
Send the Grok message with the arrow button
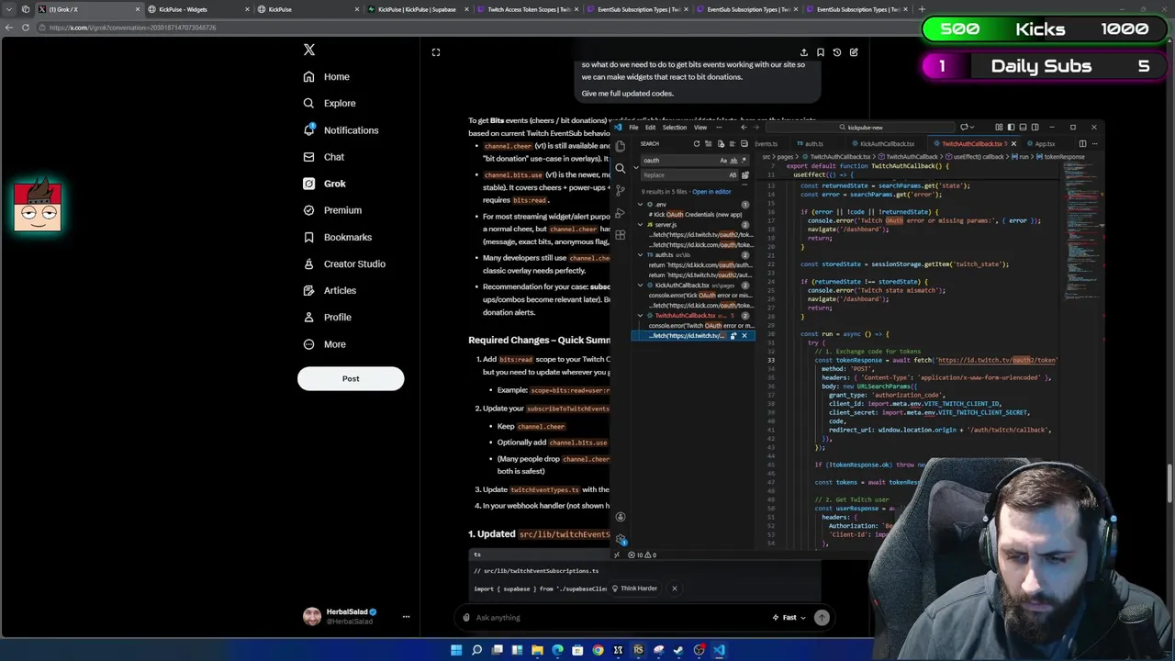tap(822, 618)
